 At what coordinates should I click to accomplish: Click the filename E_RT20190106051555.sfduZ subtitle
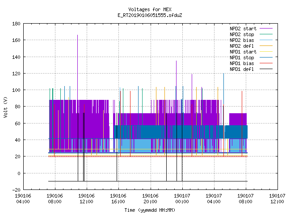coord(150,15)
